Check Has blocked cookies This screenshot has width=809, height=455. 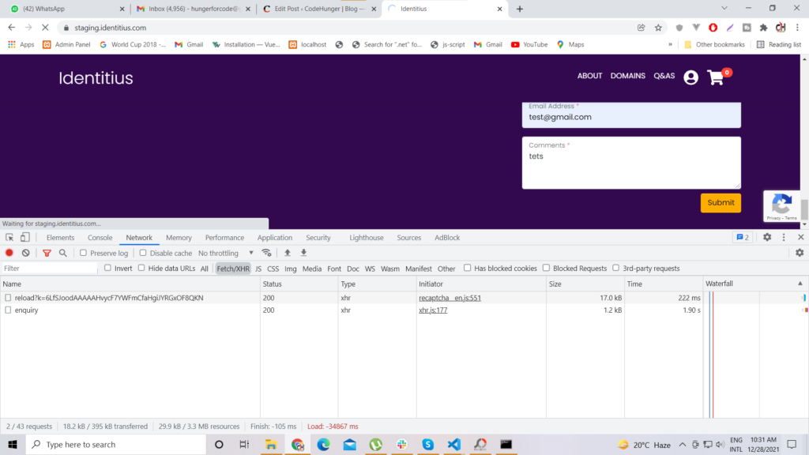tap(468, 268)
